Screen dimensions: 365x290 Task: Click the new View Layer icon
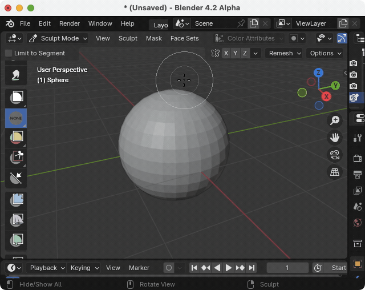[343, 23]
